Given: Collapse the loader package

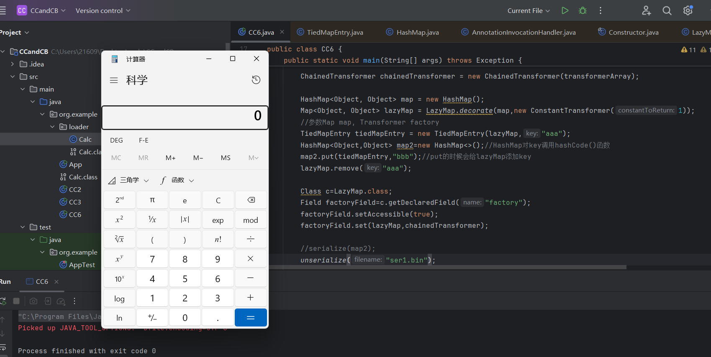Looking at the screenshot, I should point(52,127).
